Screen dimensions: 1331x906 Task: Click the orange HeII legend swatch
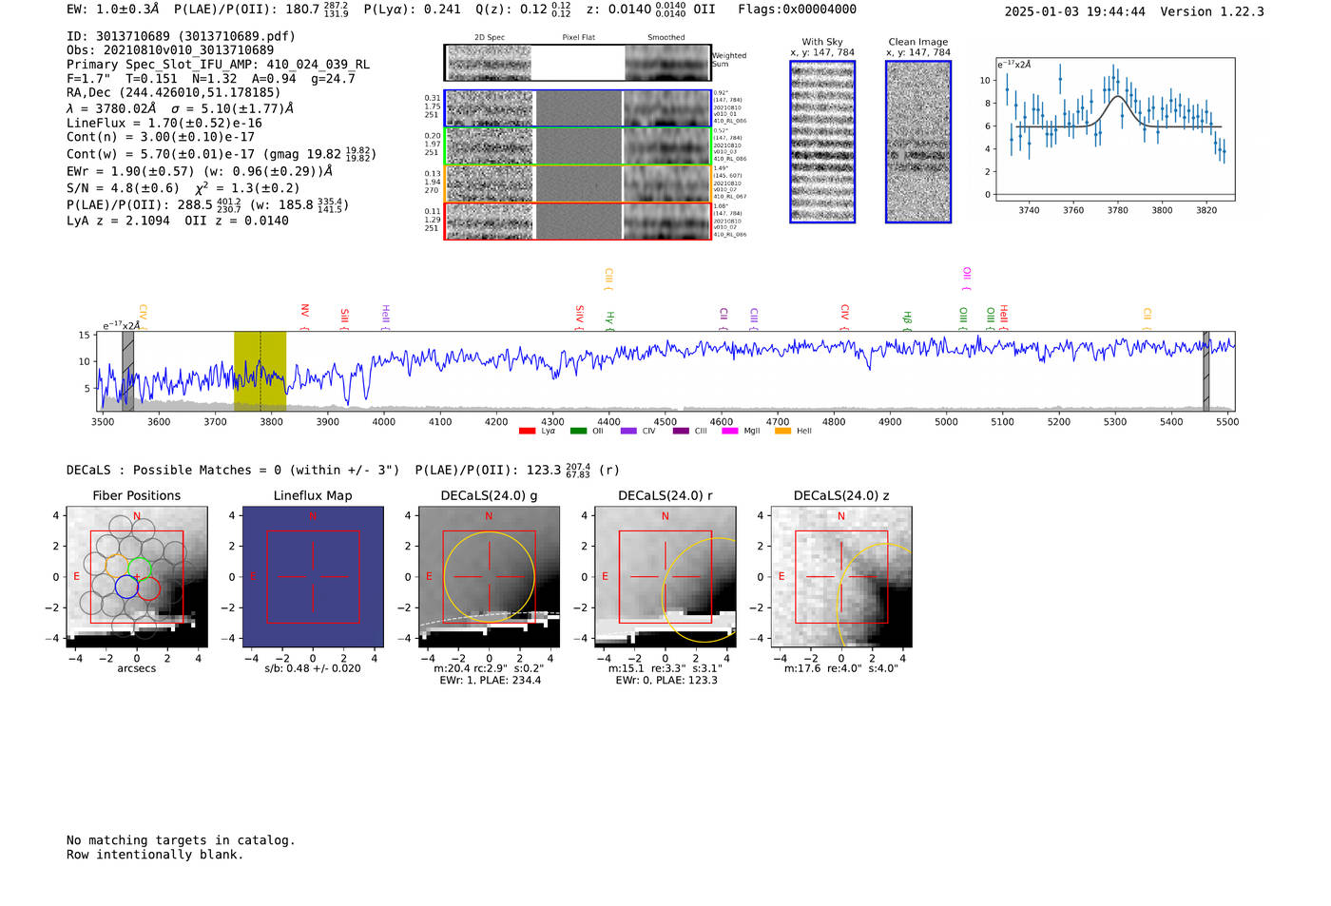coord(782,432)
